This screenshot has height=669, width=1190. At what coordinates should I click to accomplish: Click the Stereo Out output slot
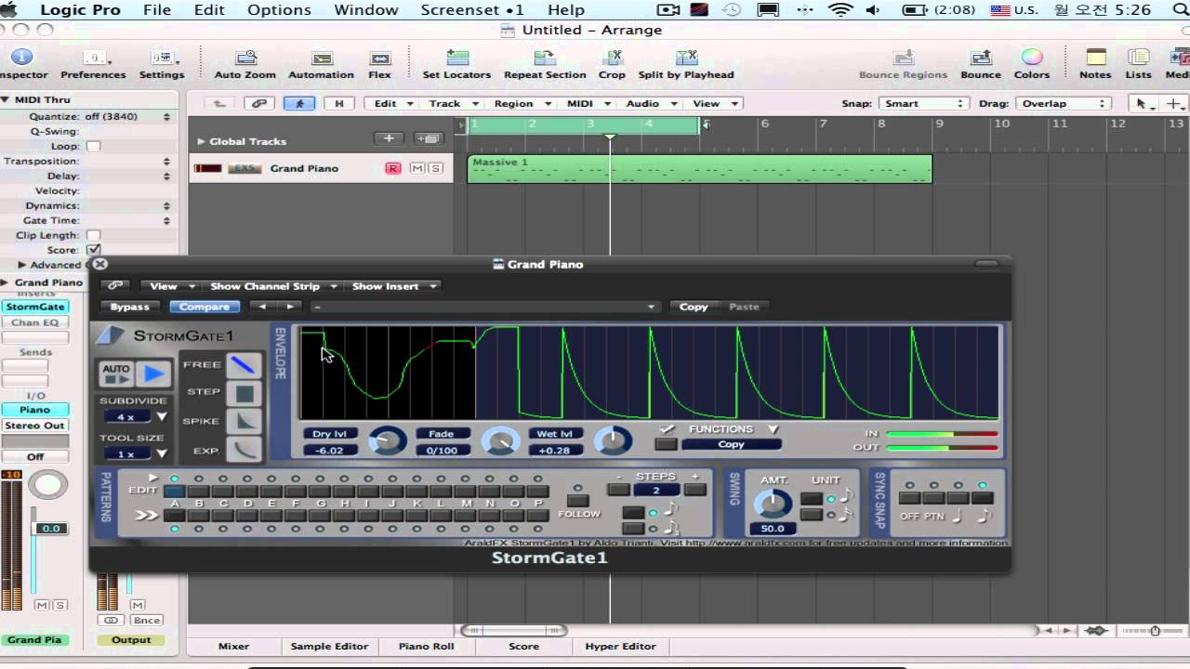click(x=34, y=426)
